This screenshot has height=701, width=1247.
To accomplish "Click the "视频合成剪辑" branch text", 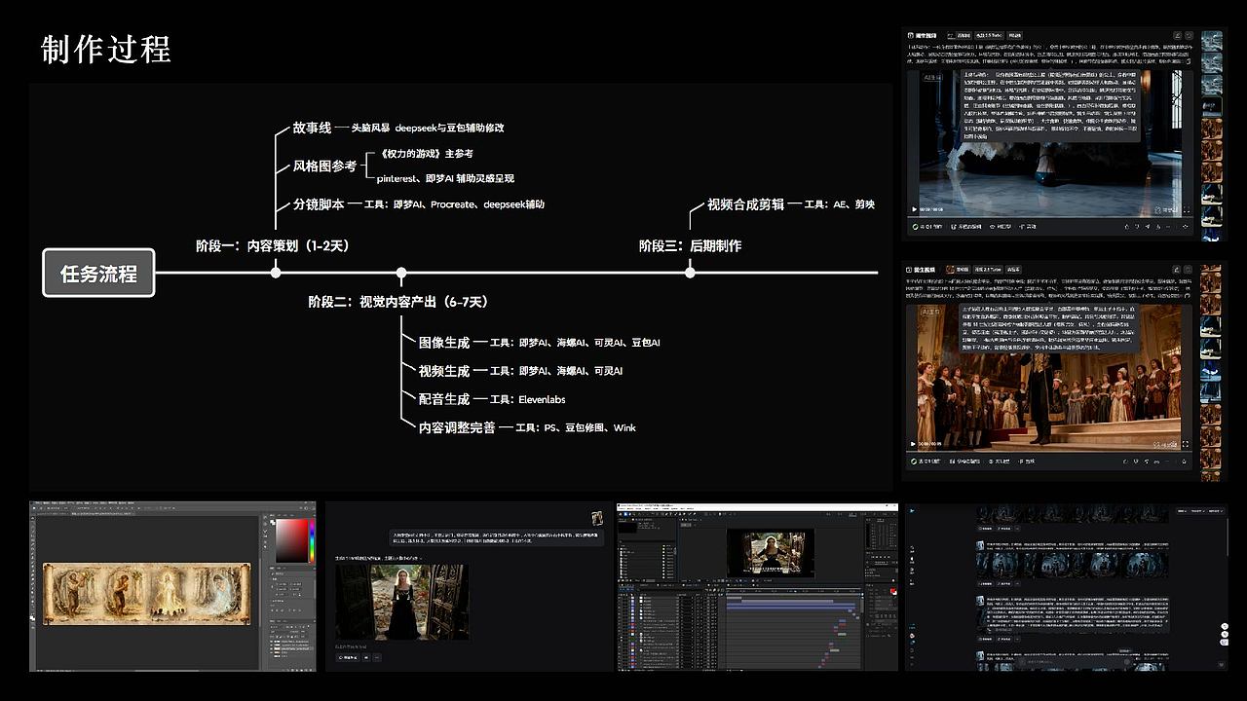I will 745,204.
